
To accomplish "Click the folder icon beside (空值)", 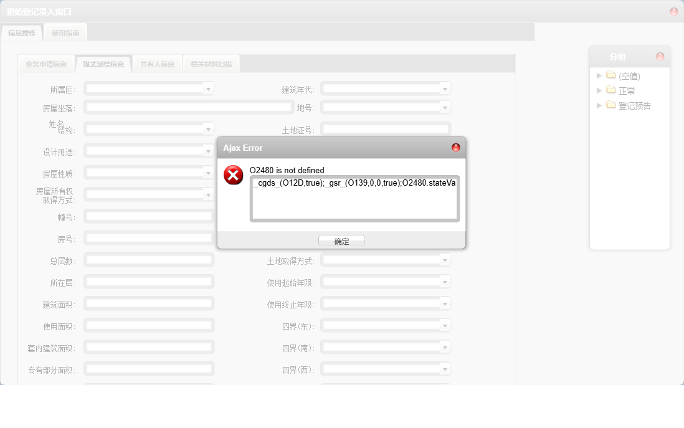I will [x=610, y=75].
